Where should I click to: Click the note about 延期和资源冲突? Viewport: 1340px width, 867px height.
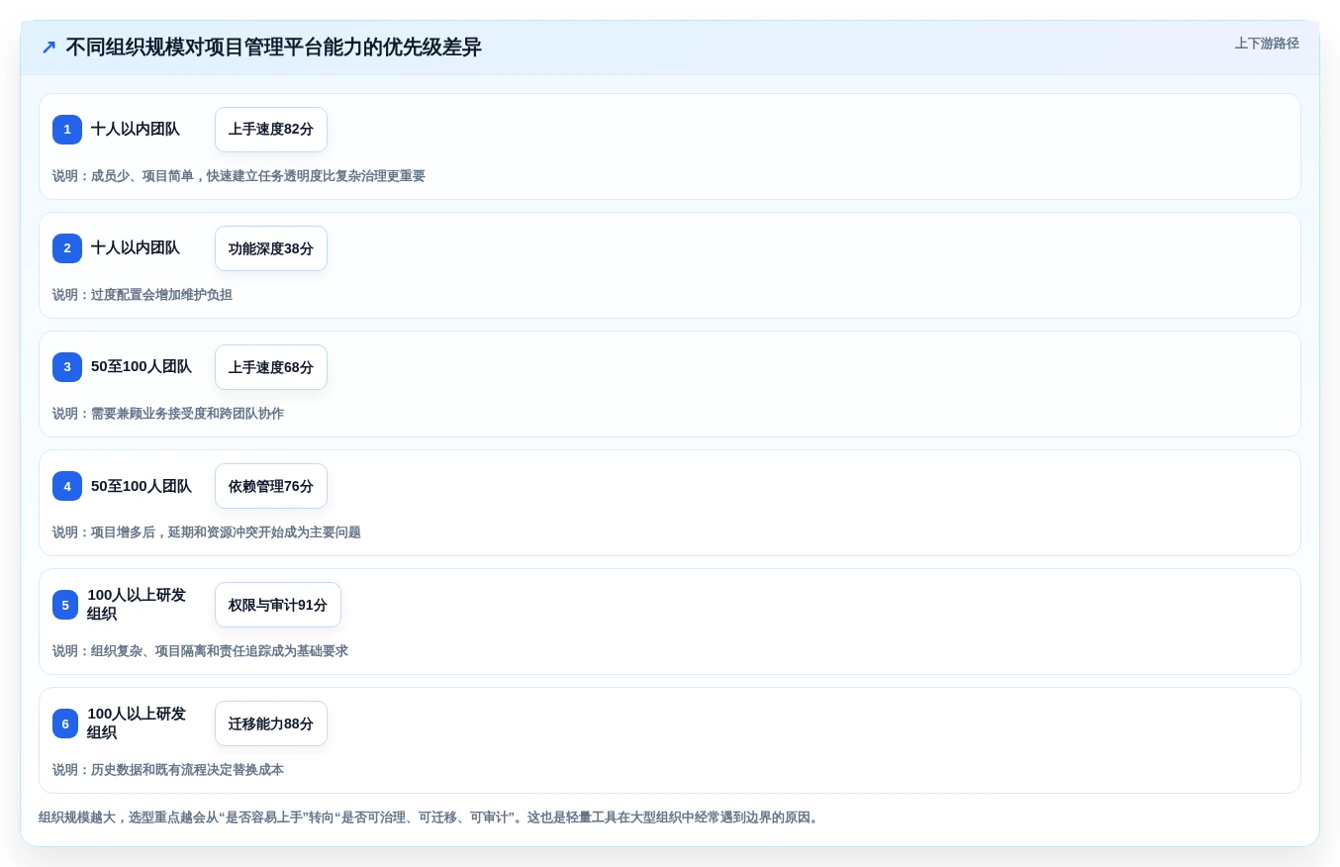click(207, 532)
